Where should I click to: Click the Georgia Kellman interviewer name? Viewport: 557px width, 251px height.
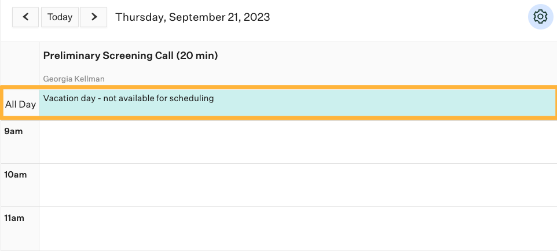click(x=74, y=79)
